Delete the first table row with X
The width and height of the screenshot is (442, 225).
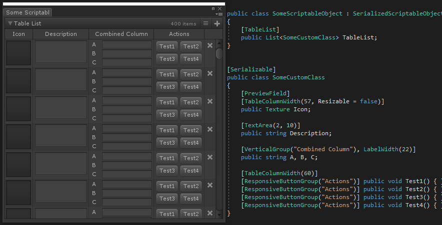[210, 46]
